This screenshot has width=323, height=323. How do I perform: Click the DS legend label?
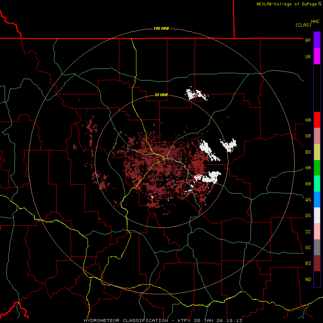point(308,216)
